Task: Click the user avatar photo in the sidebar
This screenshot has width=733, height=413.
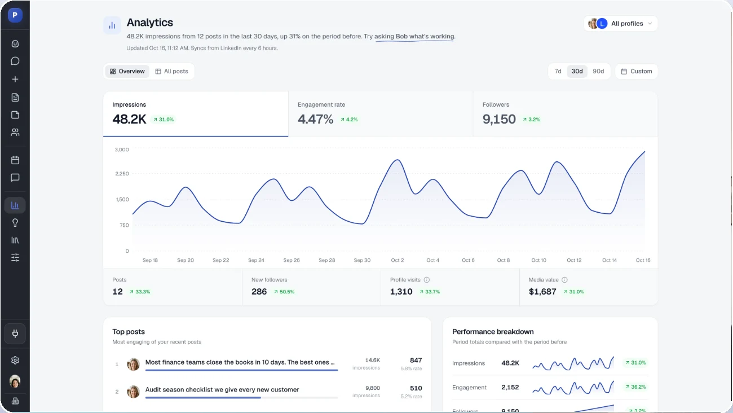Action: pyautogui.click(x=15, y=381)
